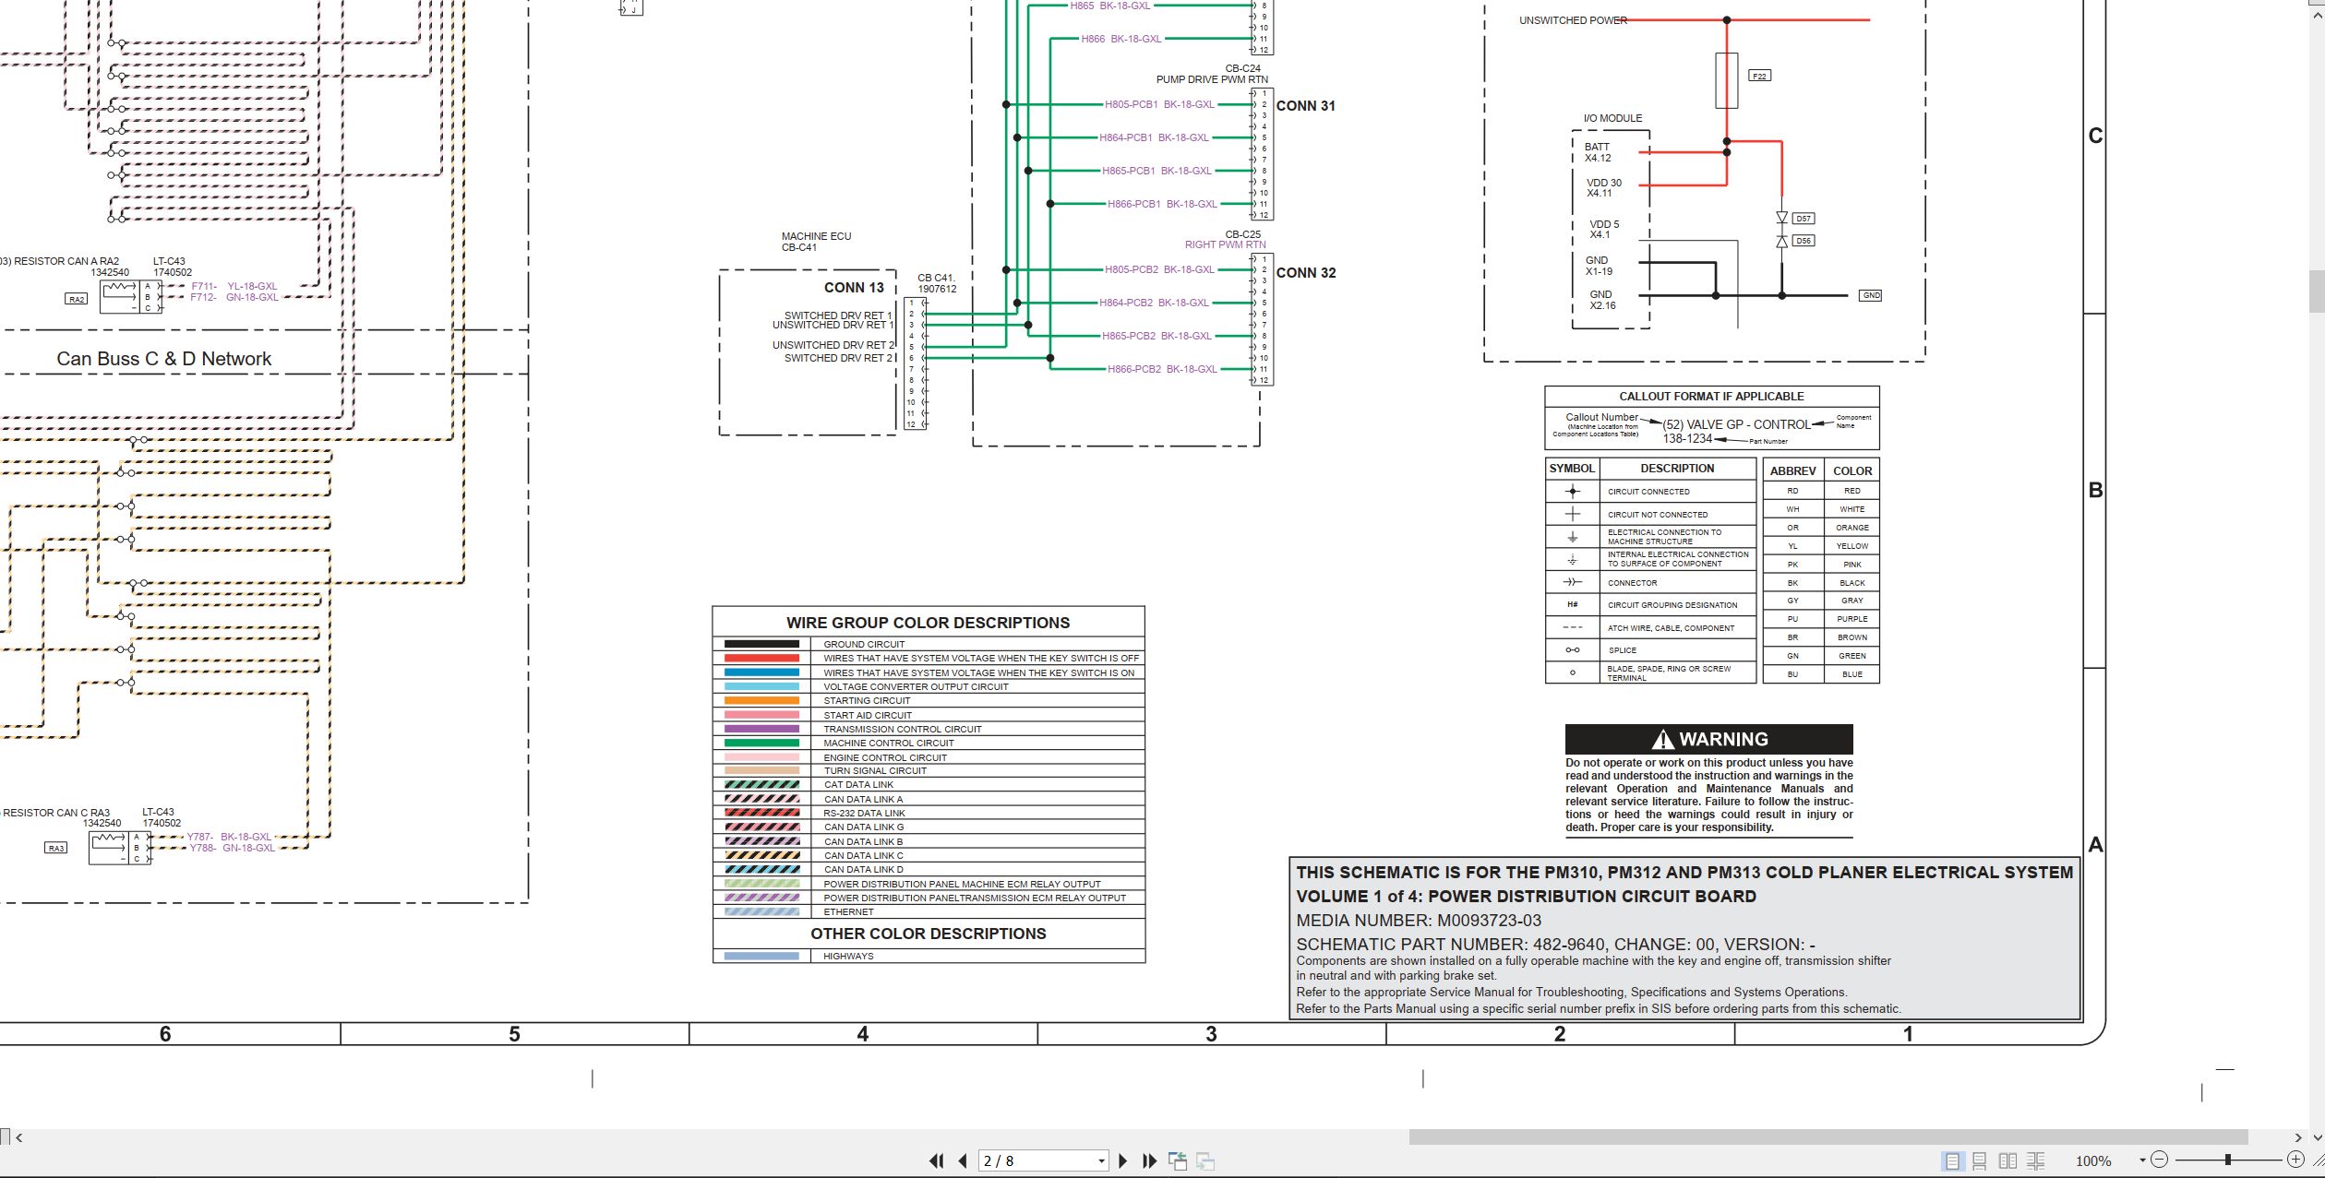Open the page number dropdown

coord(1101,1161)
